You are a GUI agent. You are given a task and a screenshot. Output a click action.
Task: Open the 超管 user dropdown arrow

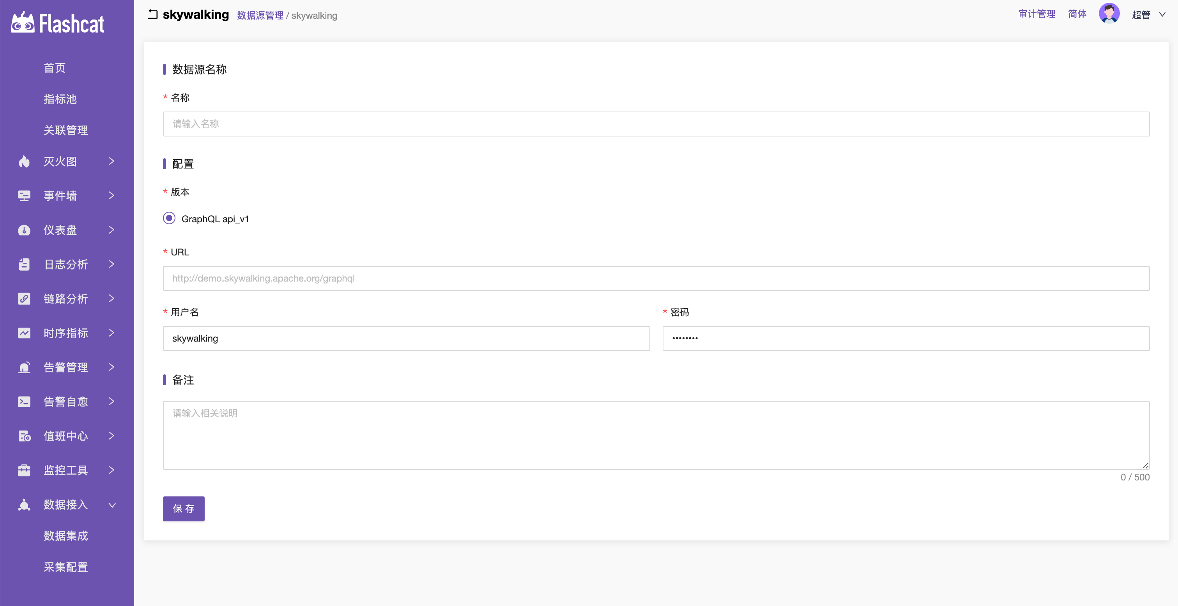[x=1162, y=15]
